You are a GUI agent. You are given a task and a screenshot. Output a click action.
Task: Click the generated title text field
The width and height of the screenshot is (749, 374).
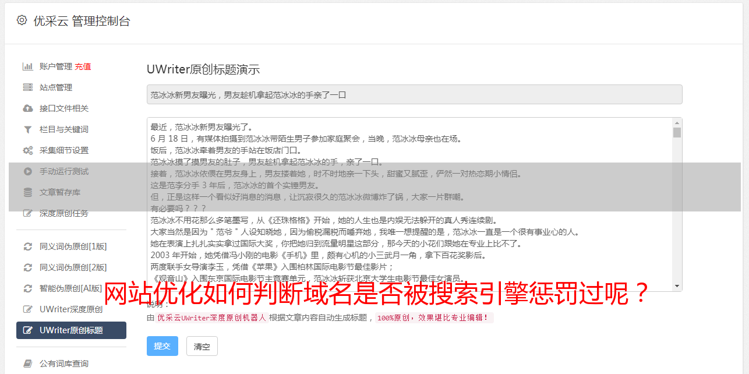pyautogui.click(x=414, y=94)
